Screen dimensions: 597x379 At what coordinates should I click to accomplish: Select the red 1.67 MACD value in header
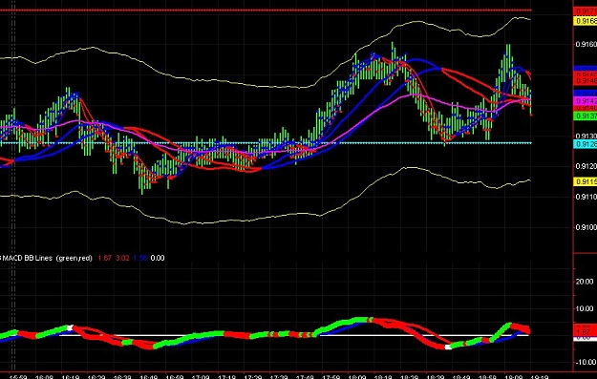[x=104, y=258]
